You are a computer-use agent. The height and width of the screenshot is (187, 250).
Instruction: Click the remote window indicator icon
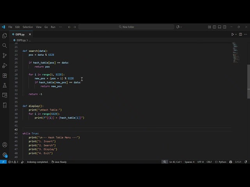(3, 162)
